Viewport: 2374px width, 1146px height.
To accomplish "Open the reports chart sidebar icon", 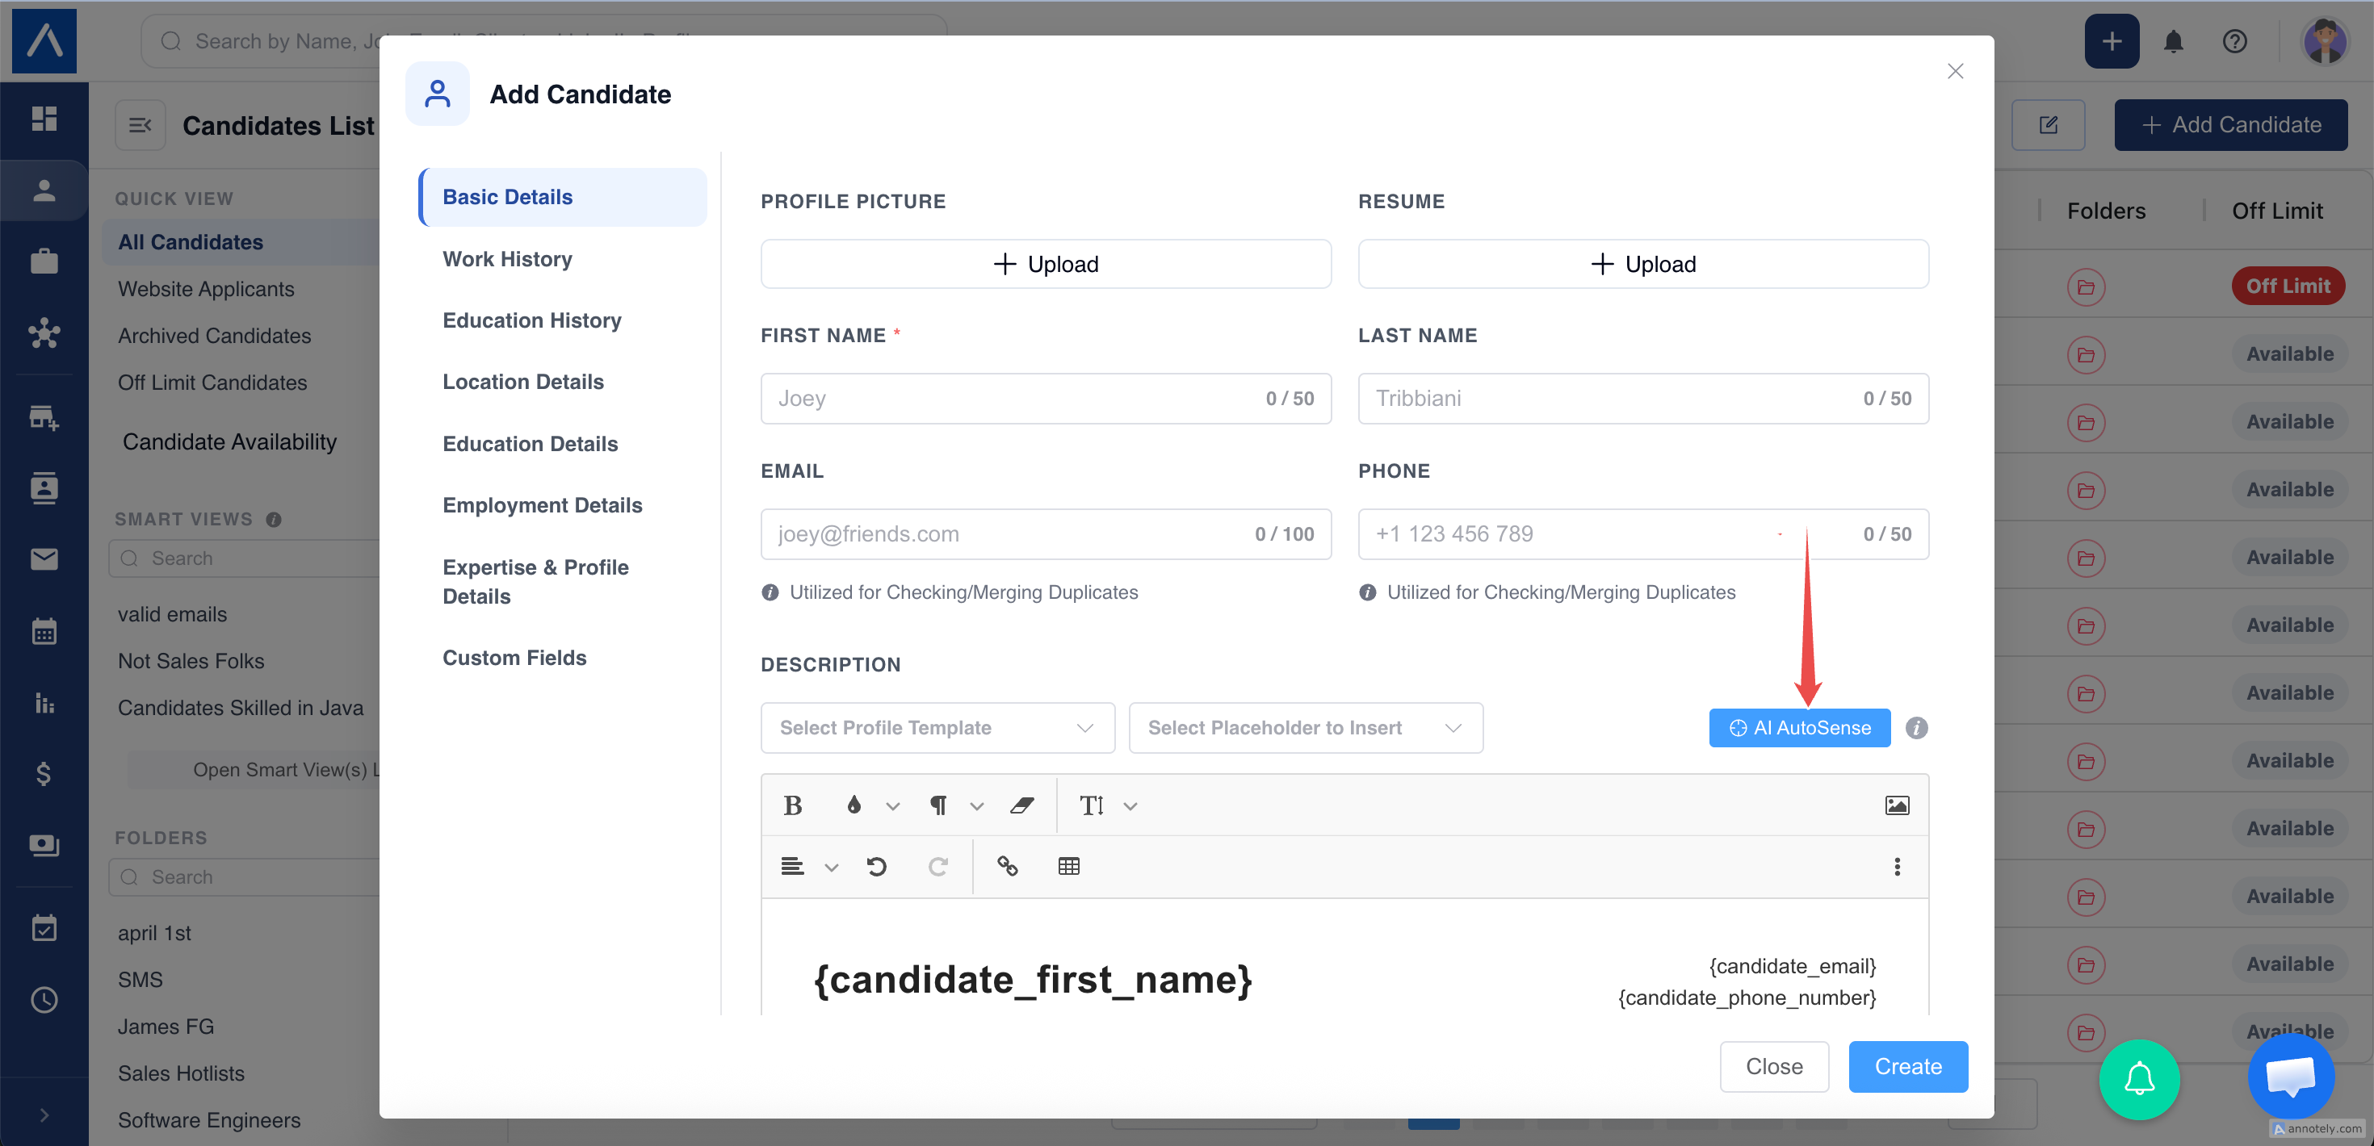I will pos(44,702).
